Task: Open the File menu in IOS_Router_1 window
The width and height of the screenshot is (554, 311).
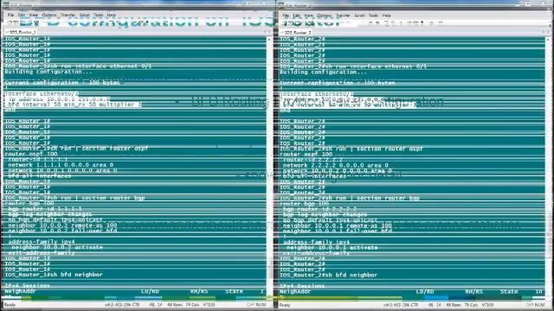Action: (11, 16)
